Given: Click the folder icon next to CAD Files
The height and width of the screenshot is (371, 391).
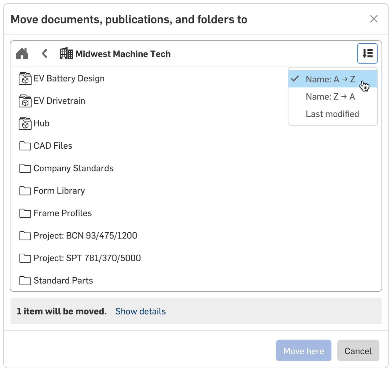Looking at the screenshot, I should pos(25,146).
